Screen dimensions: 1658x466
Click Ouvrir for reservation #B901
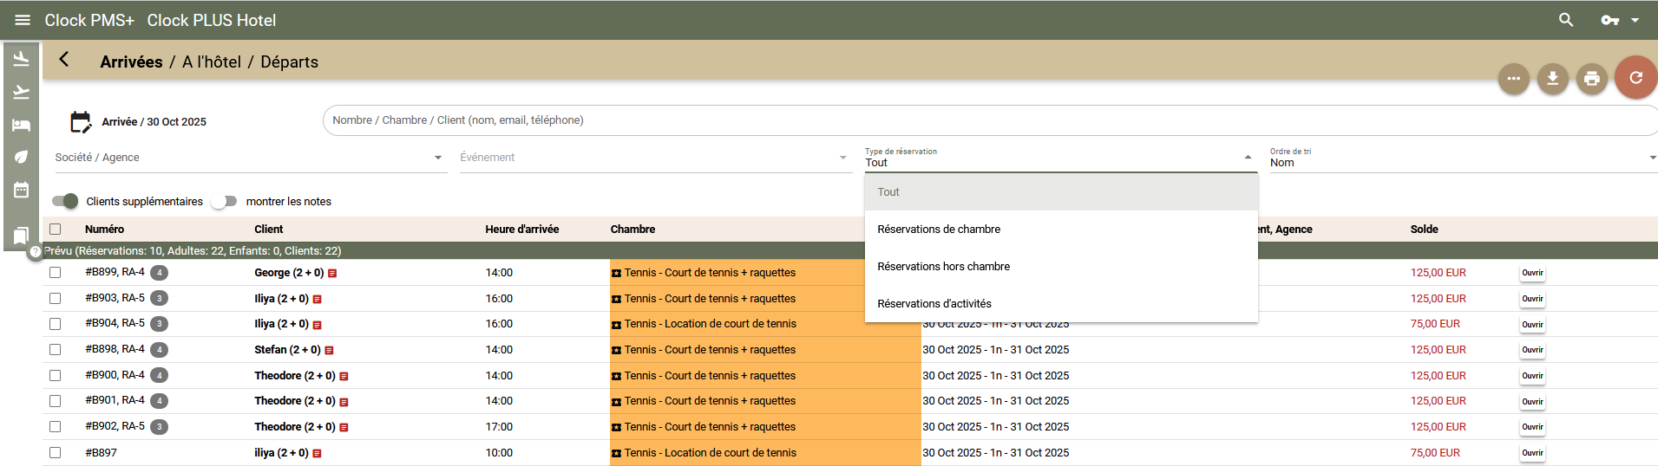coord(1532,402)
